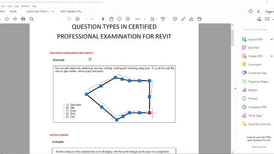
Task: Click scrollbar up arrow
Action: click(x=232, y=25)
